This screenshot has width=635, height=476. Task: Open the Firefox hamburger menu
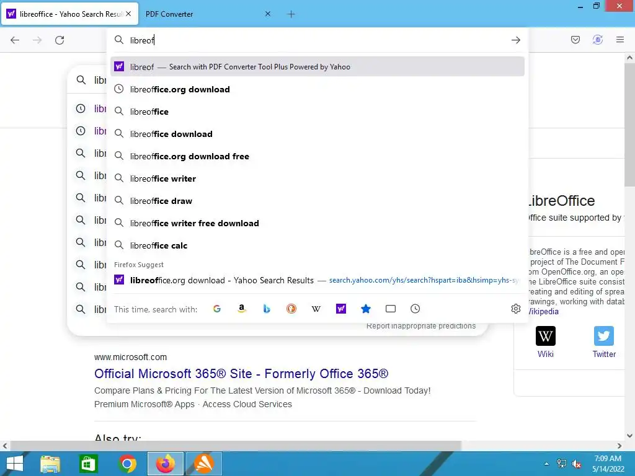pyautogui.click(x=620, y=40)
